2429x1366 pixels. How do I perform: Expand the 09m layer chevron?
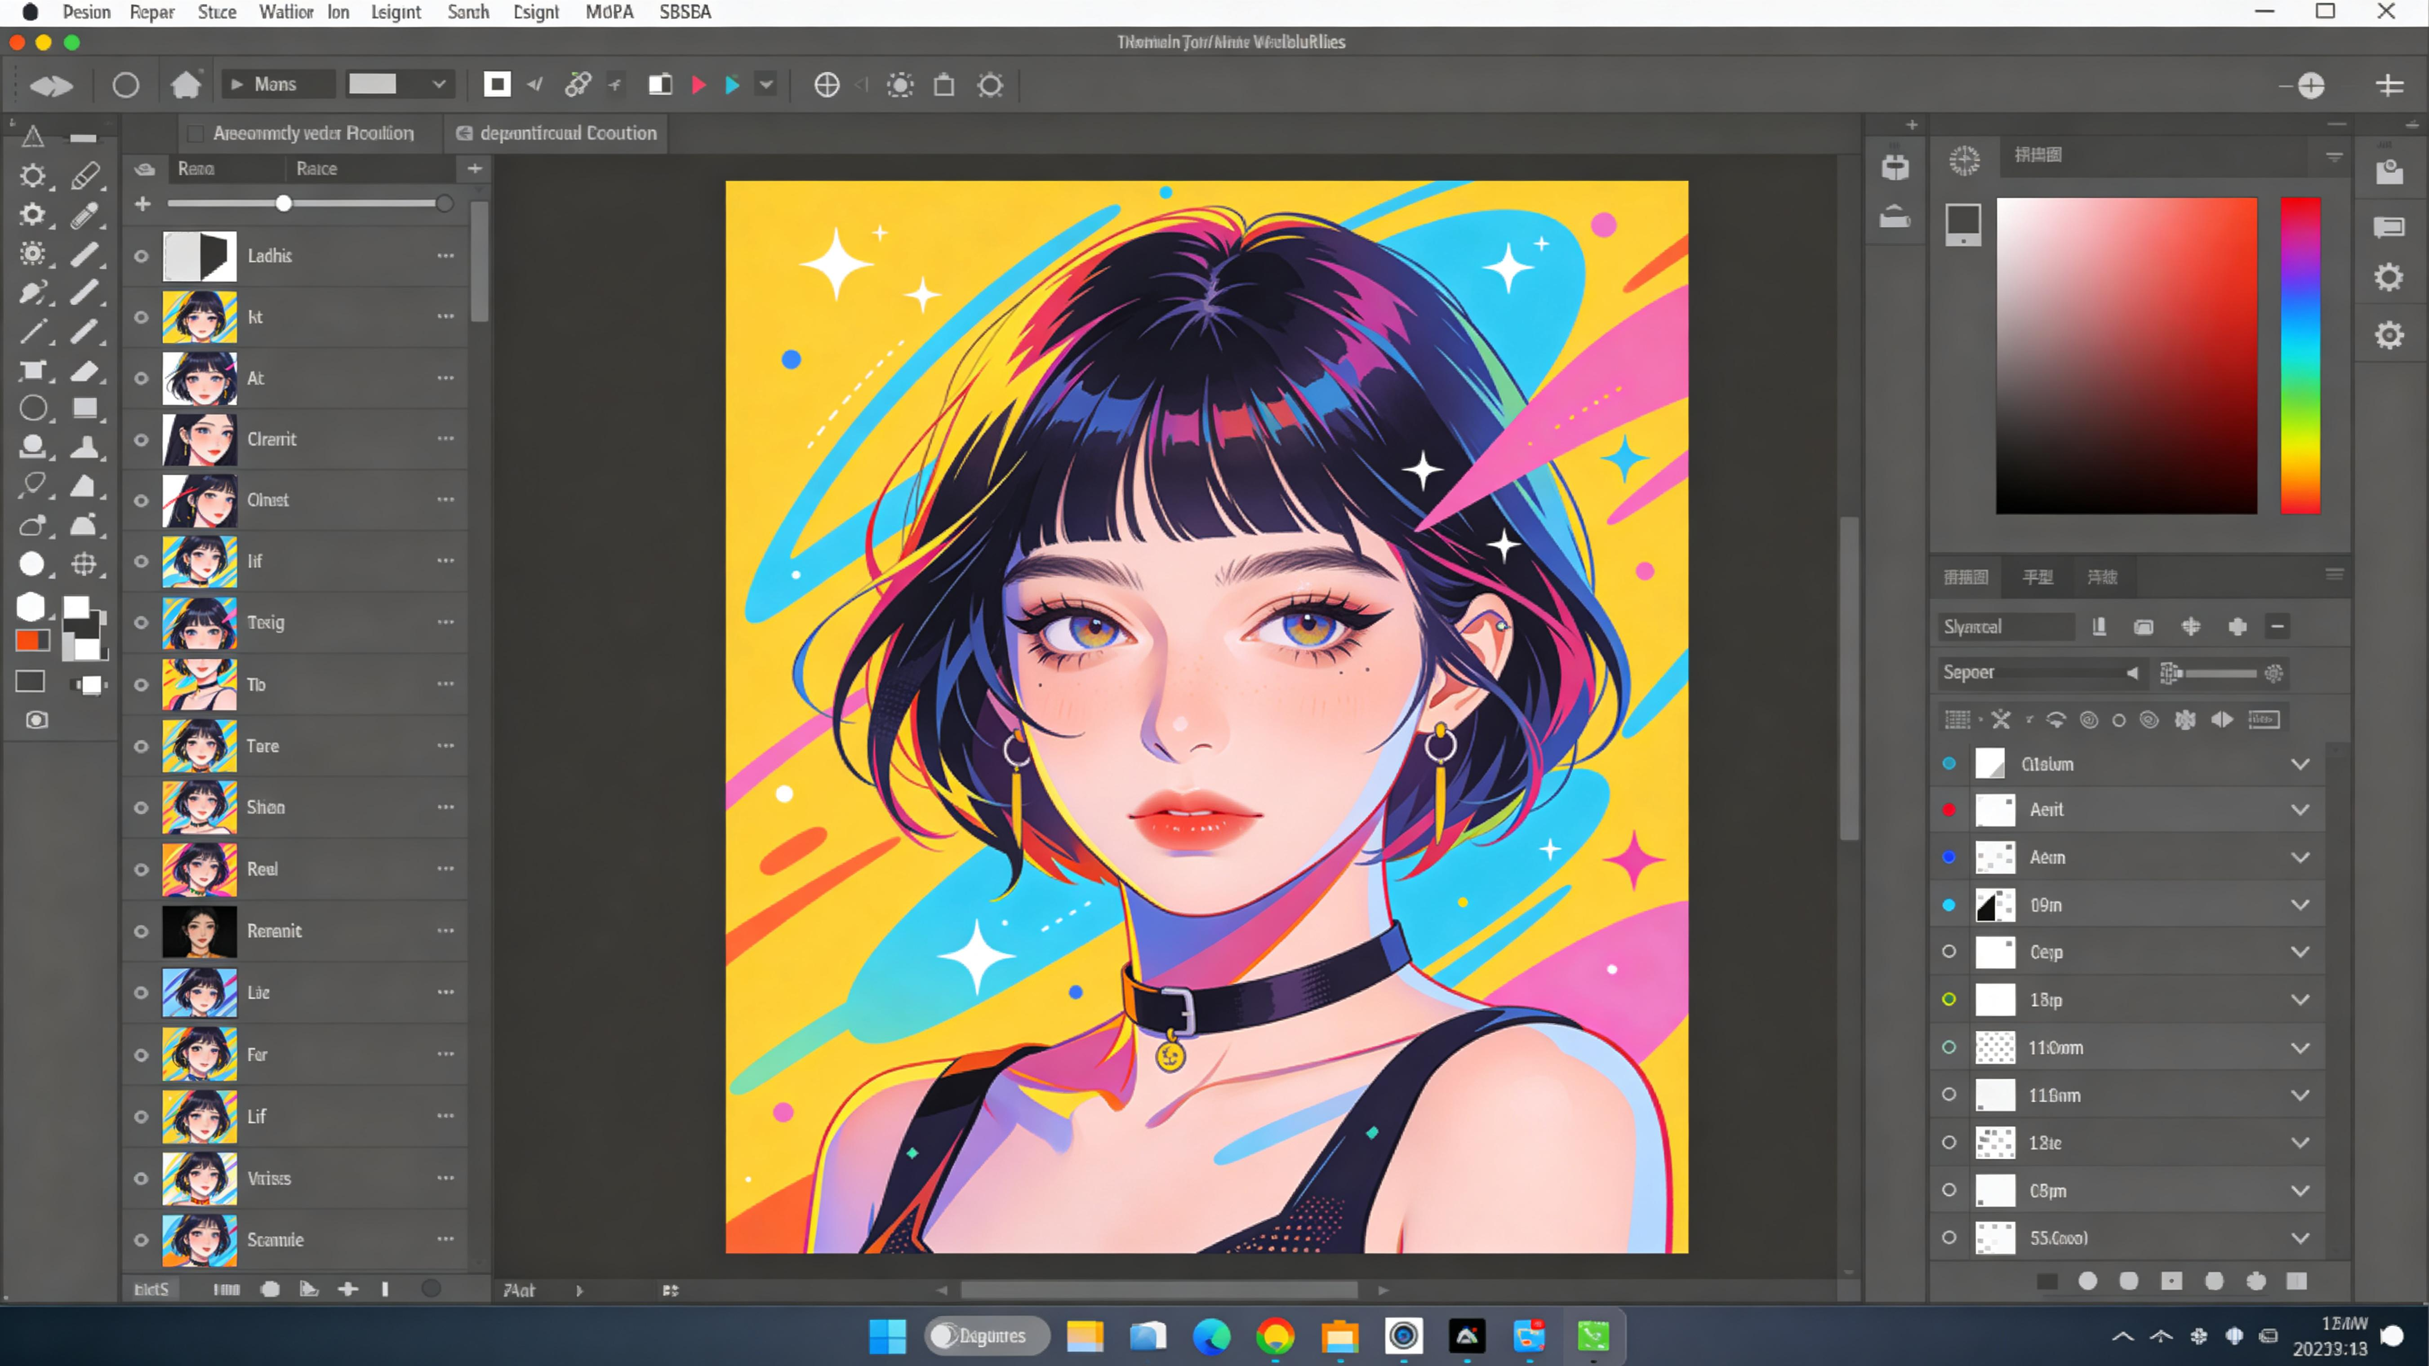pos(2300,905)
